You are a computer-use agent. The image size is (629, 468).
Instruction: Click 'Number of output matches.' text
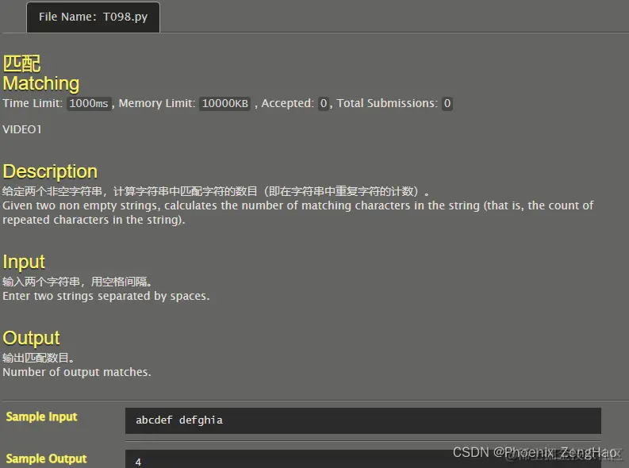coord(77,372)
